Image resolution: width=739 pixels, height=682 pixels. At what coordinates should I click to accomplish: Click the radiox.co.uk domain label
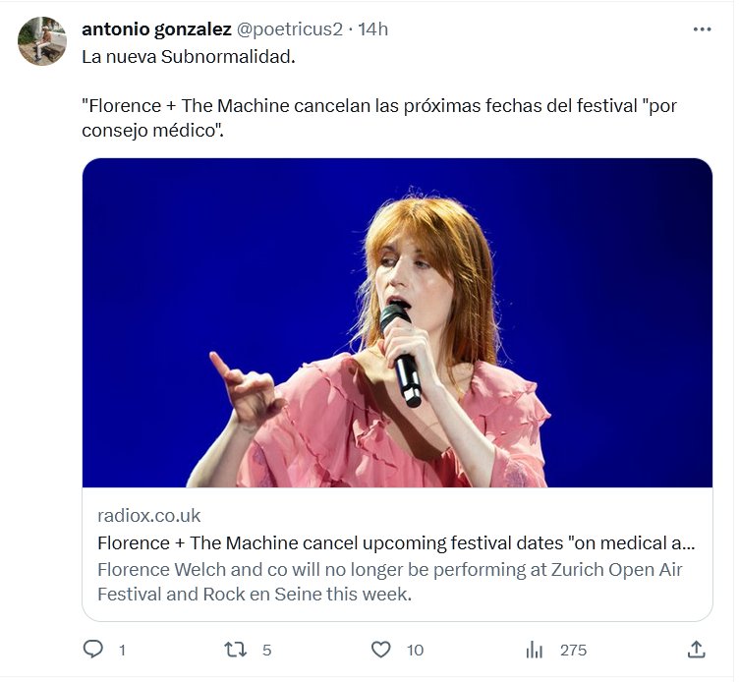[x=149, y=516]
